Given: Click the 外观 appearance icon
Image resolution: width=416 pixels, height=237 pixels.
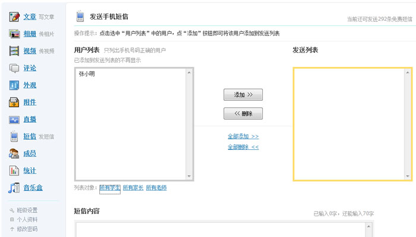Looking at the screenshot, I should point(15,85).
